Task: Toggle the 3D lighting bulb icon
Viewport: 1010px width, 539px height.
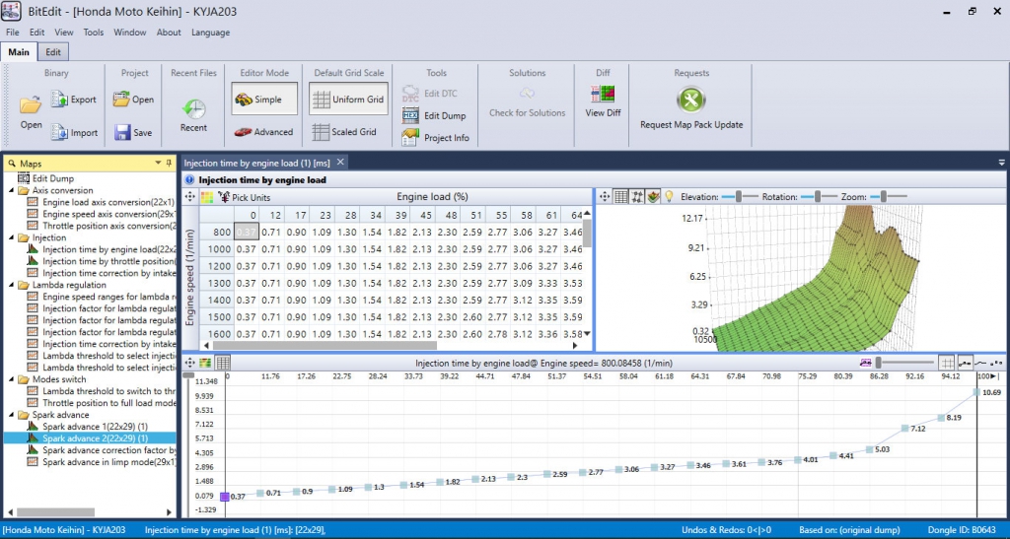Action: (670, 197)
